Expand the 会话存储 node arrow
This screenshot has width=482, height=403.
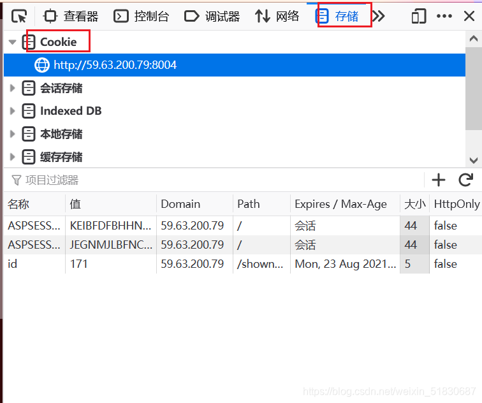click(x=12, y=88)
